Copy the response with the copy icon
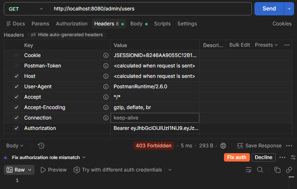Viewport: 297px width, 189px height. 277,170
